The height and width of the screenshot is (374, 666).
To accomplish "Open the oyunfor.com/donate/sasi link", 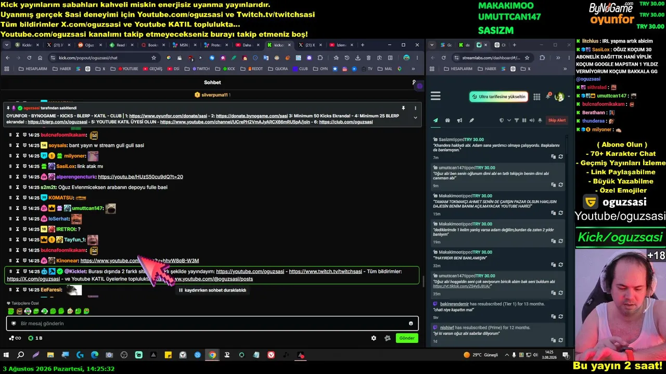I will pos(169,116).
